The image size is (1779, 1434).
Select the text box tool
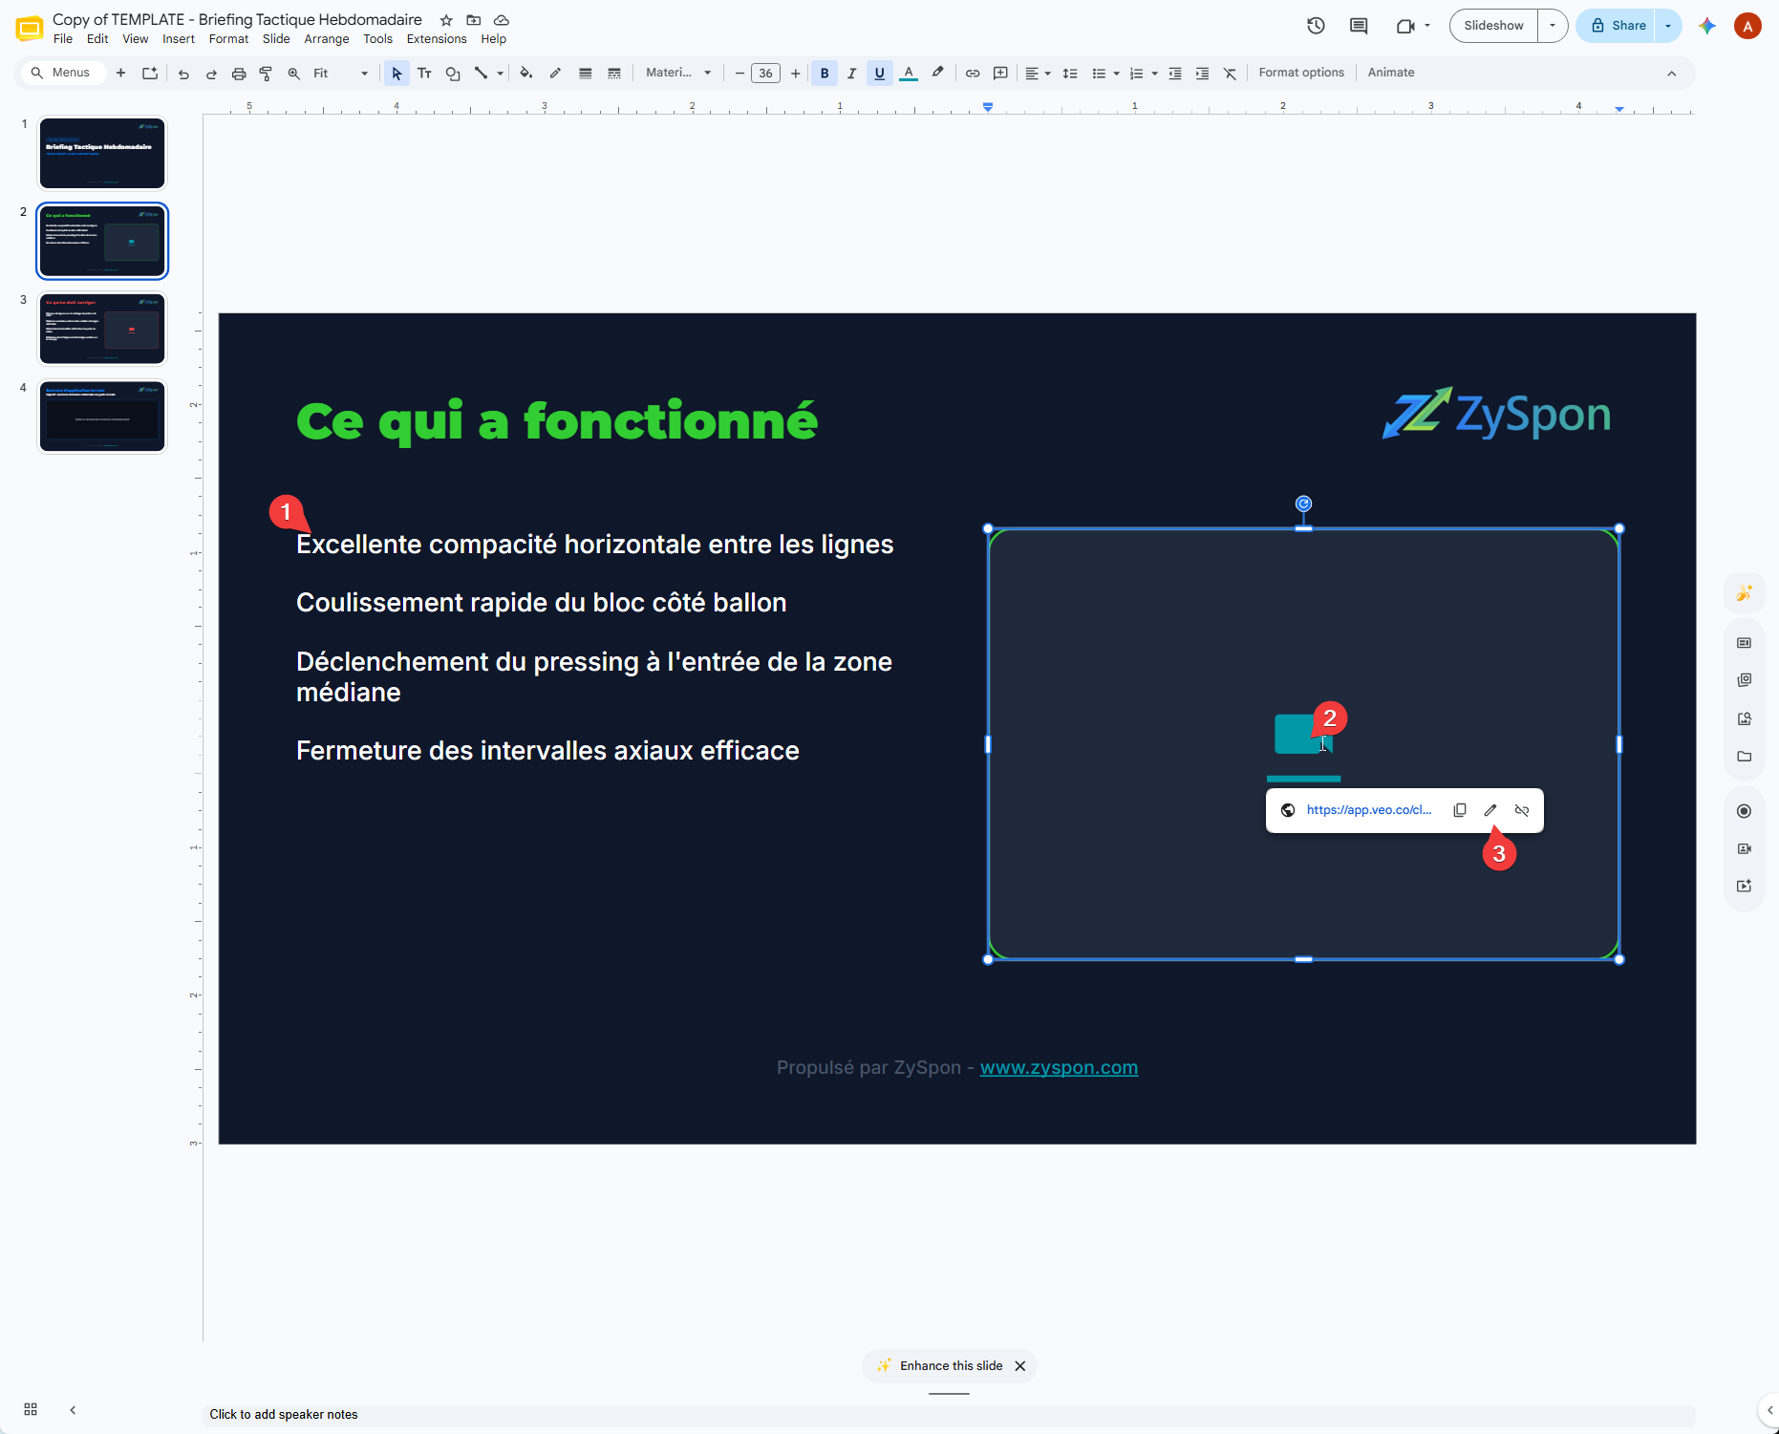[x=424, y=74]
